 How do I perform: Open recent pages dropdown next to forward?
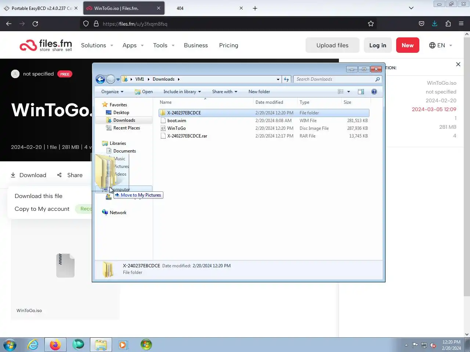(118, 79)
